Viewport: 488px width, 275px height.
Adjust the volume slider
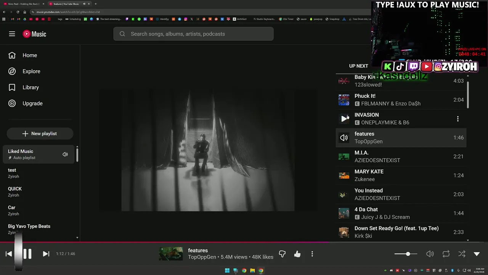pyautogui.click(x=406, y=254)
